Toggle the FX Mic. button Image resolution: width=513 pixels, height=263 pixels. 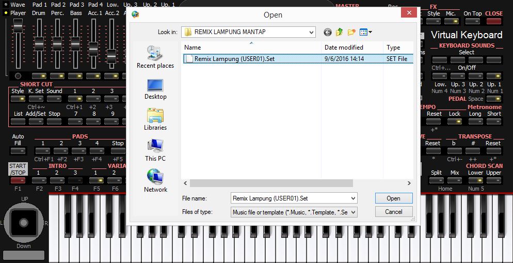pos(451,21)
